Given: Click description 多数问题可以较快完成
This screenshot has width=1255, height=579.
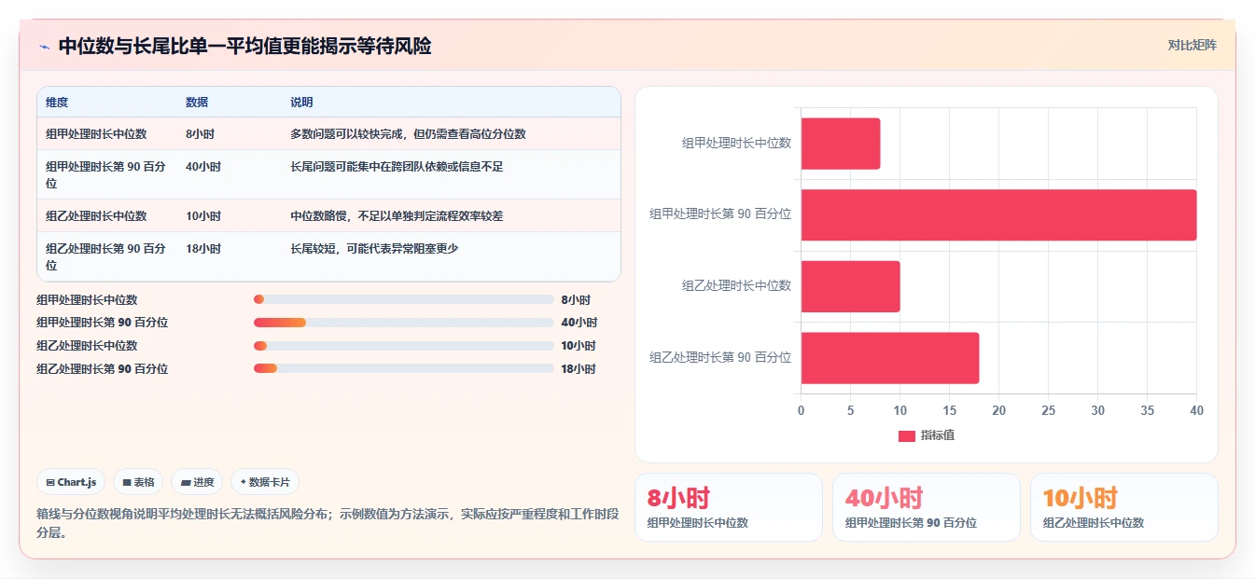Looking at the screenshot, I should 408,133.
